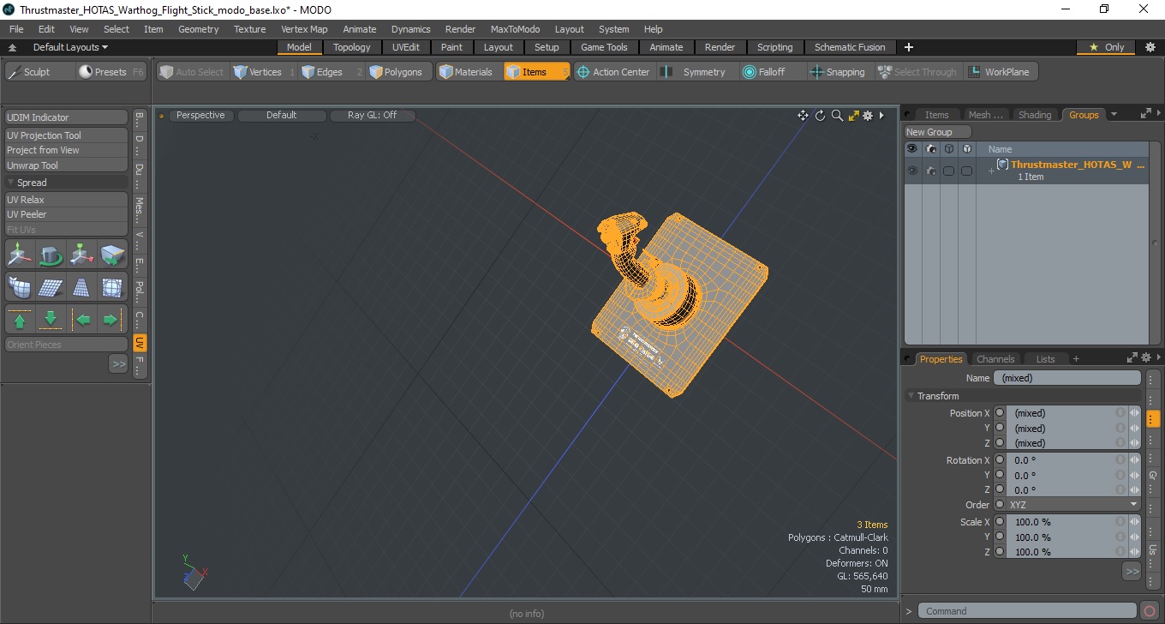The height and width of the screenshot is (624, 1165).
Task: Collapse the Spread section
Action: pos(11,183)
